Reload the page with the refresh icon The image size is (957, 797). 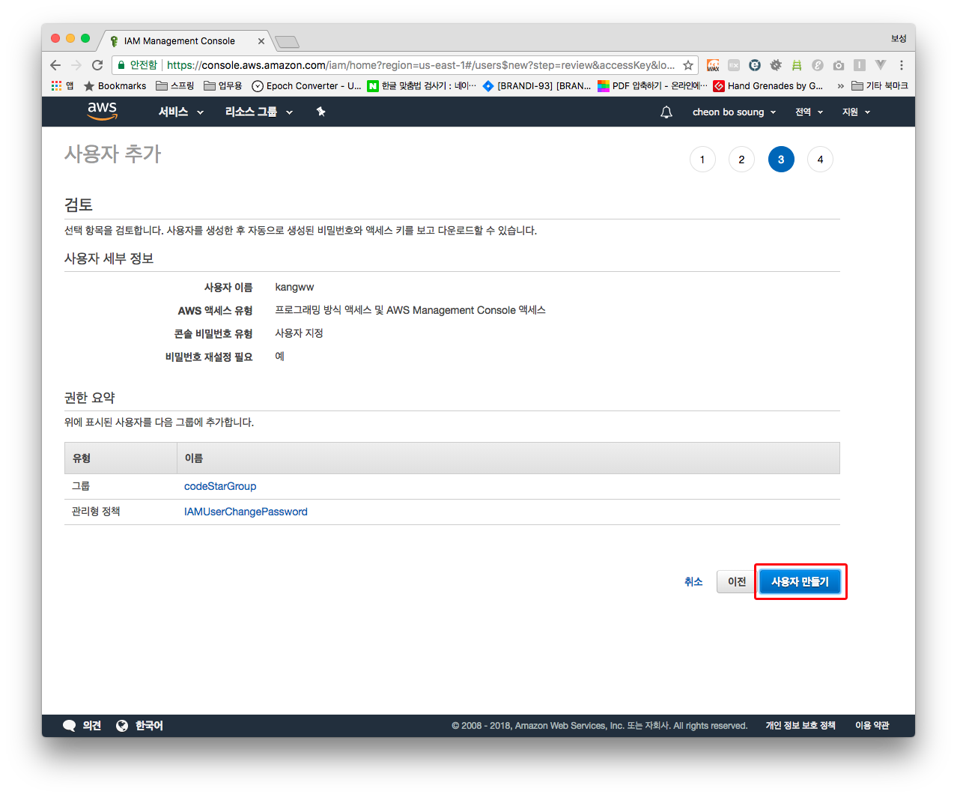click(97, 65)
